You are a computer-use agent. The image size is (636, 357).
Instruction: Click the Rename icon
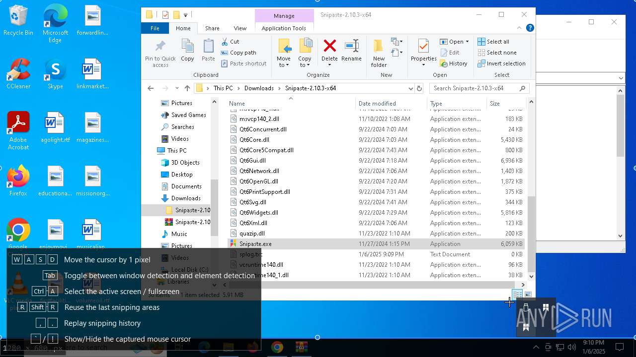[x=351, y=51]
